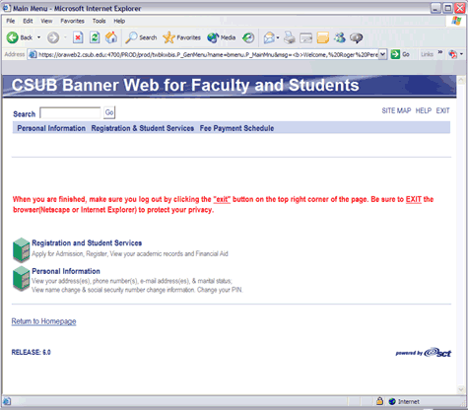The height and width of the screenshot is (410, 468).
Task: Click the Go button next to Search
Action: click(109, 112)
